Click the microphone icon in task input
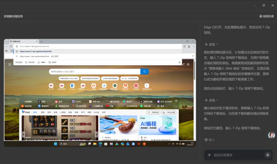This screenshot has height=164, width=277. (x=268, y=155)
